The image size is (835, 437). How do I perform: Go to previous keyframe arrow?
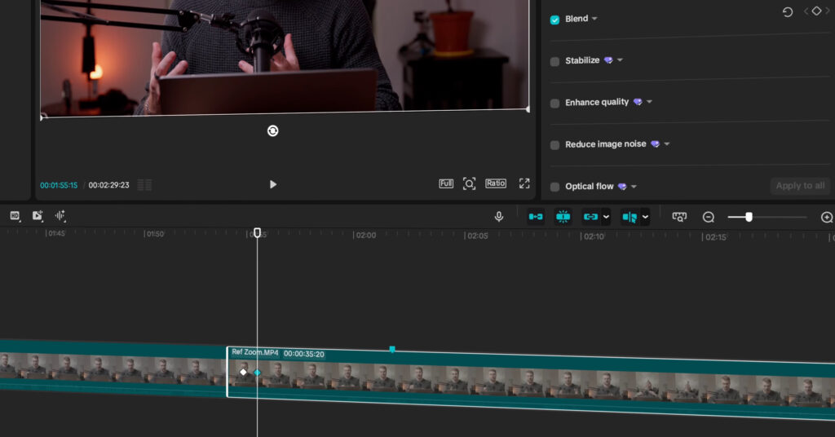806,11
